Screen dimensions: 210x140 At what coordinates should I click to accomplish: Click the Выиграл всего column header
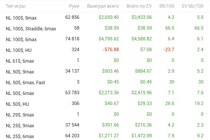[103, 6]
